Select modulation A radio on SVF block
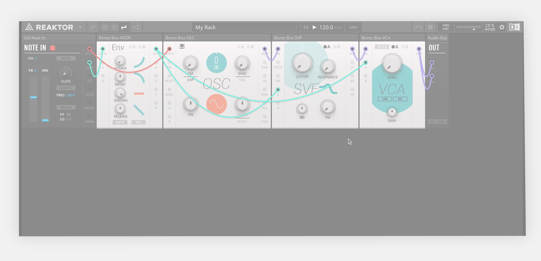The height and width of the screenshot is (261, 541). tap(325, 47)
